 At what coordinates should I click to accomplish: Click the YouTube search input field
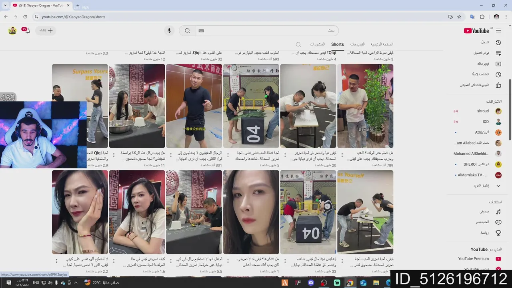(x=267, y=31)
